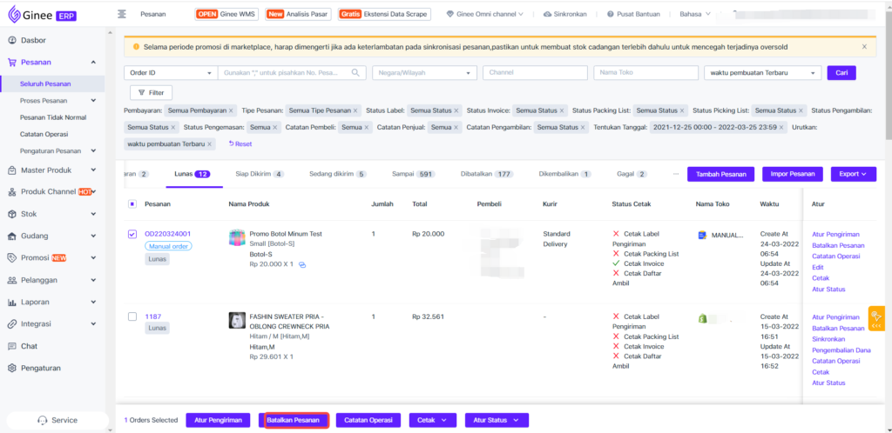
Task: Click Reset to clear filters
Action: tap(240, 144)
